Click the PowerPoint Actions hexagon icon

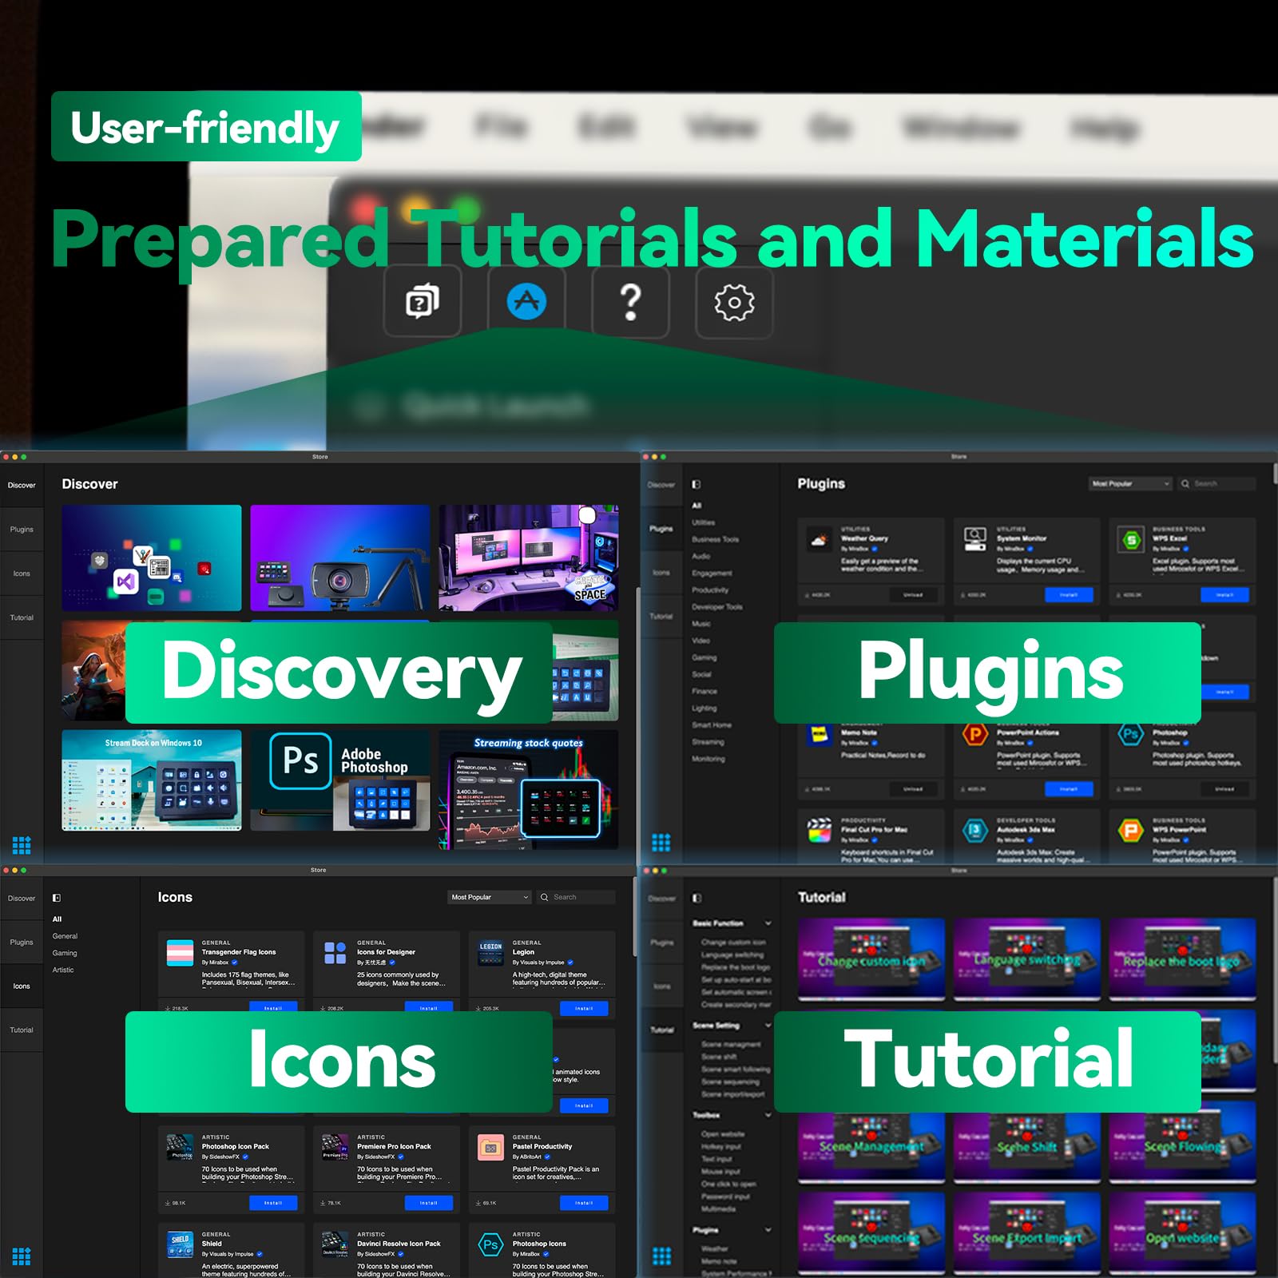click(x=975, y=733)
